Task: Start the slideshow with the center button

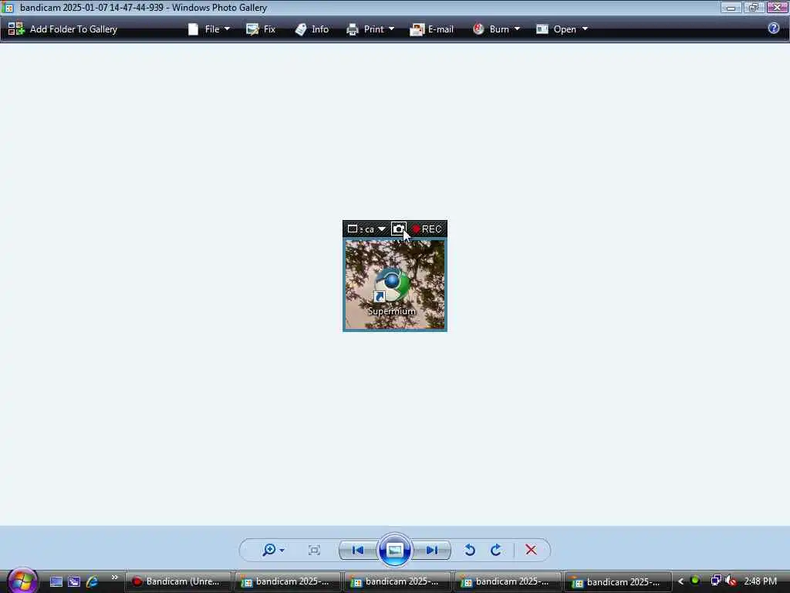Action: [x=394, y=550]
